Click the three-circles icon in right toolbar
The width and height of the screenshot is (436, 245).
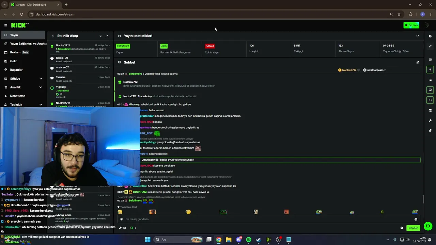[430, 130]
